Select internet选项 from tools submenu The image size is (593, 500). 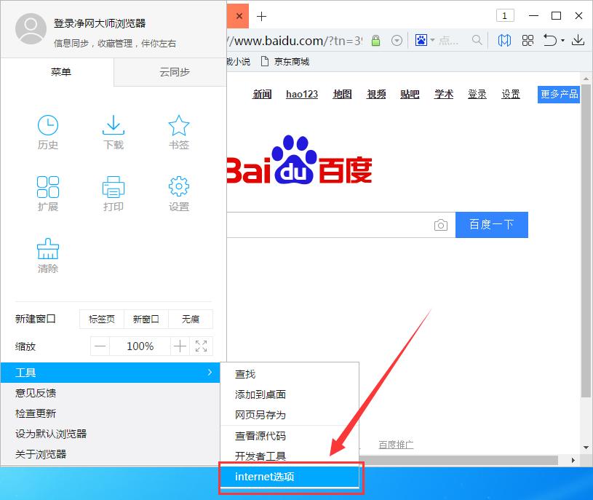(x=290, y=477)
